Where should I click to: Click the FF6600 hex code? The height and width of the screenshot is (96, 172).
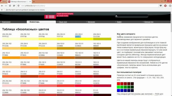tap(41, 65)
